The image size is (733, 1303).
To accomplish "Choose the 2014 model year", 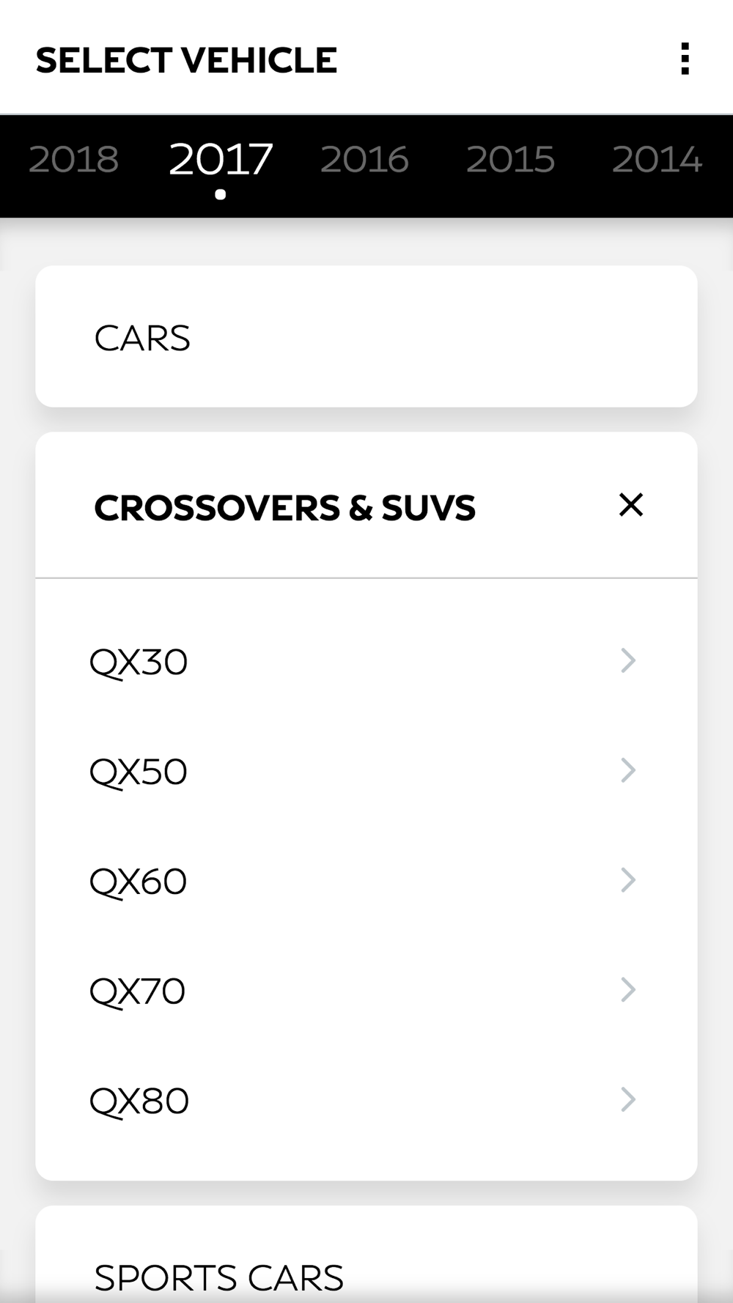I will (658, 160).
